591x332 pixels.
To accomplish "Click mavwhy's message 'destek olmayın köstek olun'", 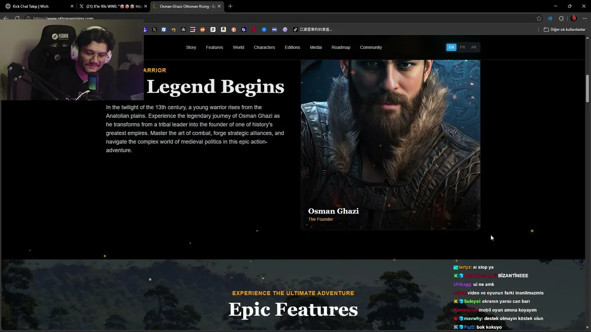I will tap(513, 319).
